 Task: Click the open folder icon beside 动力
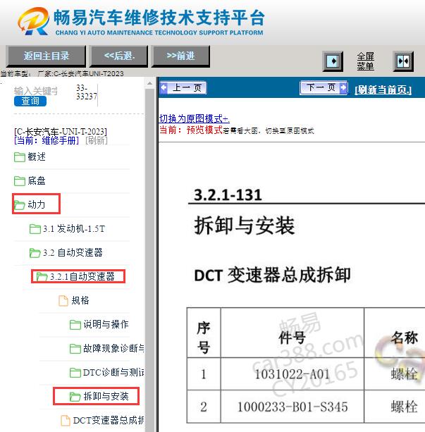coord(20,205)
